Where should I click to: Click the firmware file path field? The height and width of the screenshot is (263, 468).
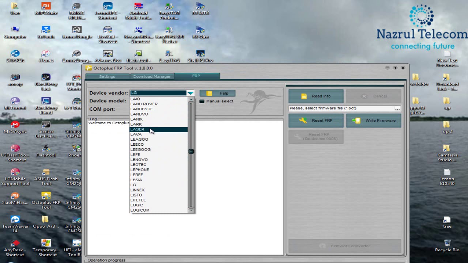pyautogui.click(x=341, y=108)
